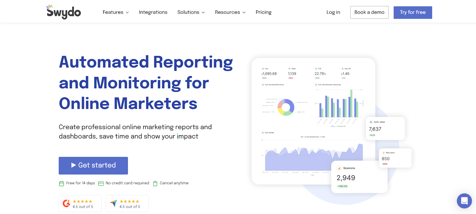Click the area chart in dashboard preview
Screen dimensions: 476x214
pyautogui.click(x=314, y=157)
